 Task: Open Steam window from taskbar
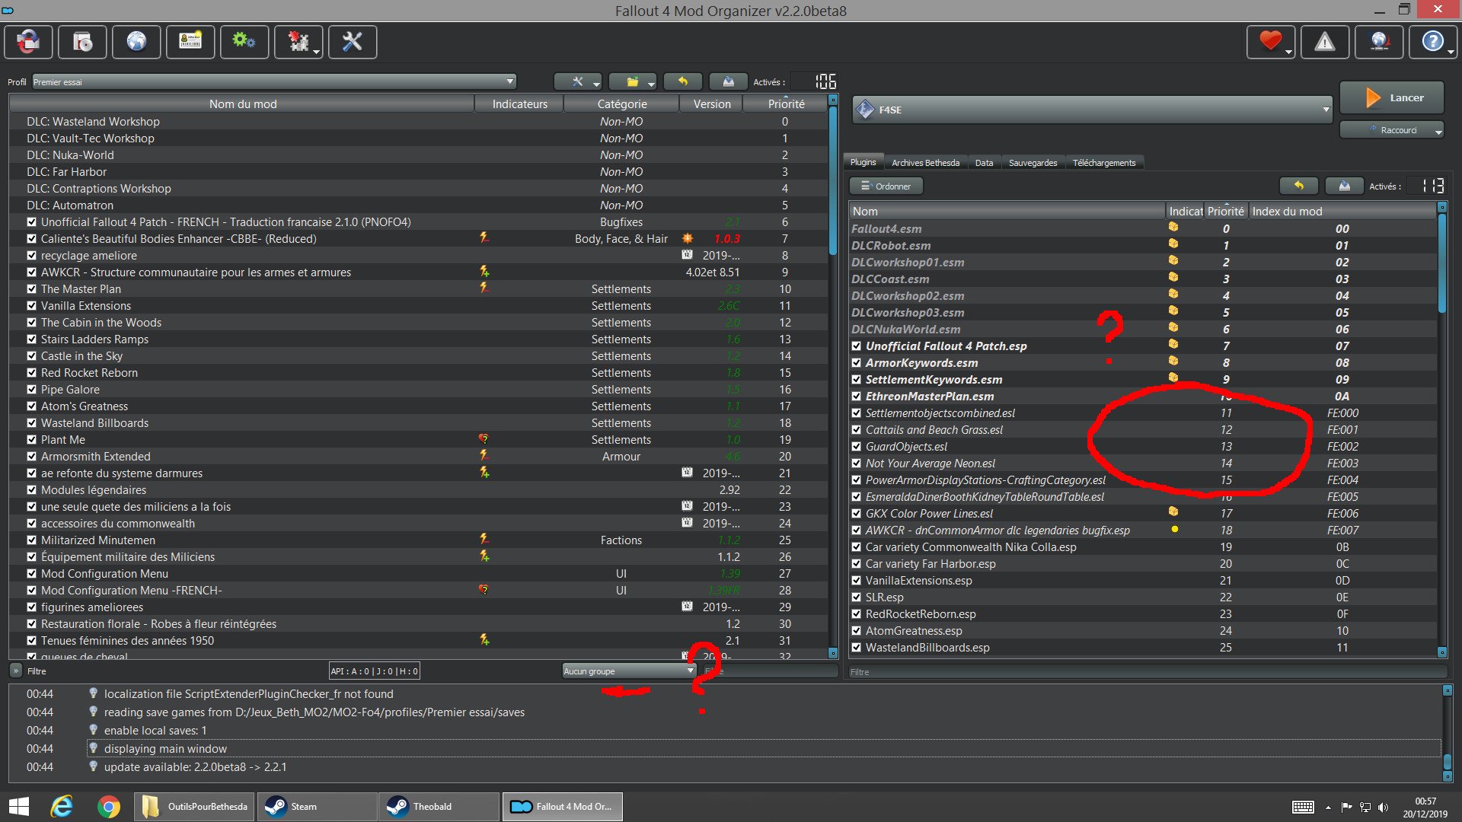317,806
